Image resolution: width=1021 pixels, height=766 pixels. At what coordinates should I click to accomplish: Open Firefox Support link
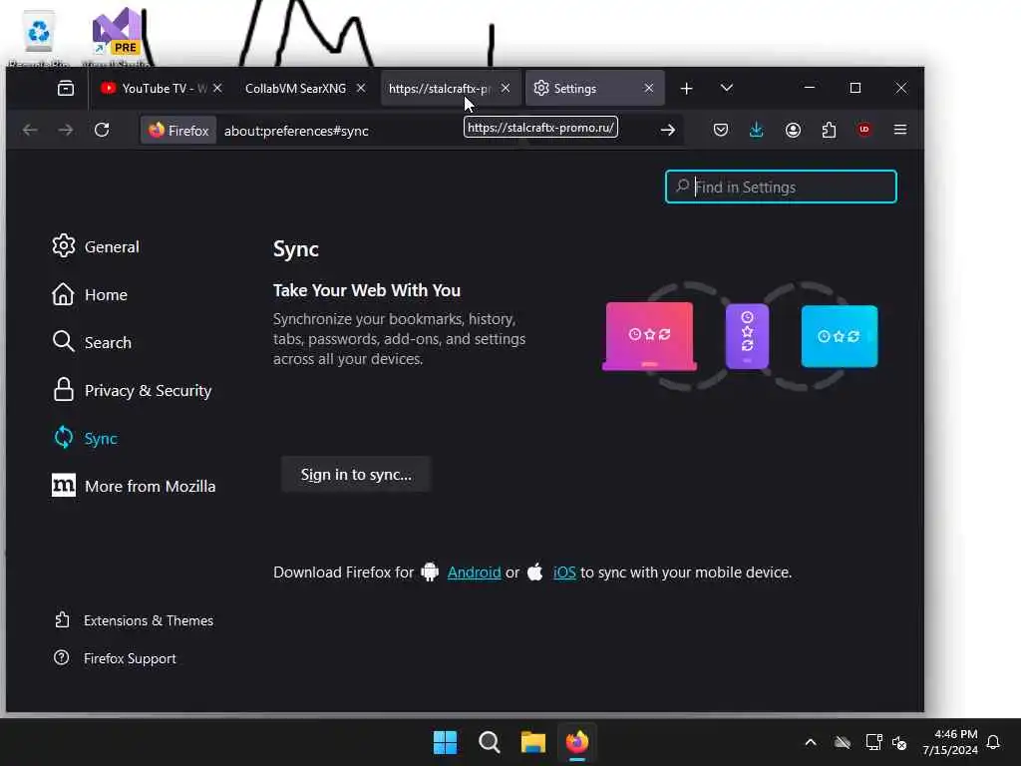click(x=116, y=658)
